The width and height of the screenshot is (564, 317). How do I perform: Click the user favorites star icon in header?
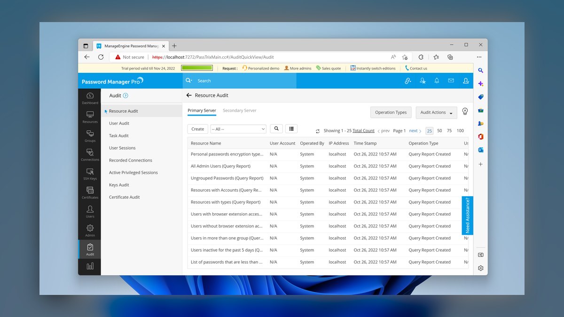click(423, 81)
